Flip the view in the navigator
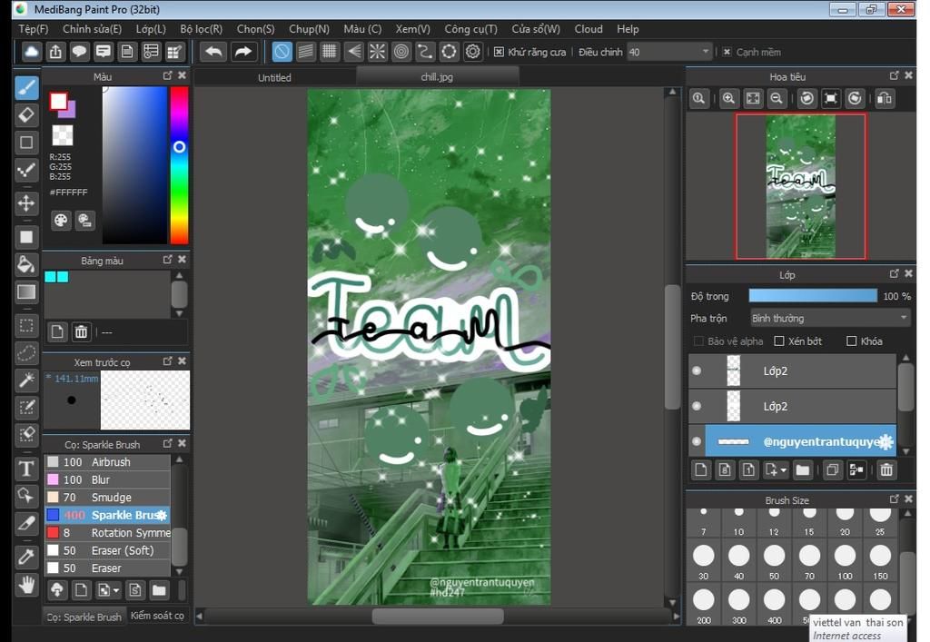Screen dimensions: 930x642 [885, 99]
